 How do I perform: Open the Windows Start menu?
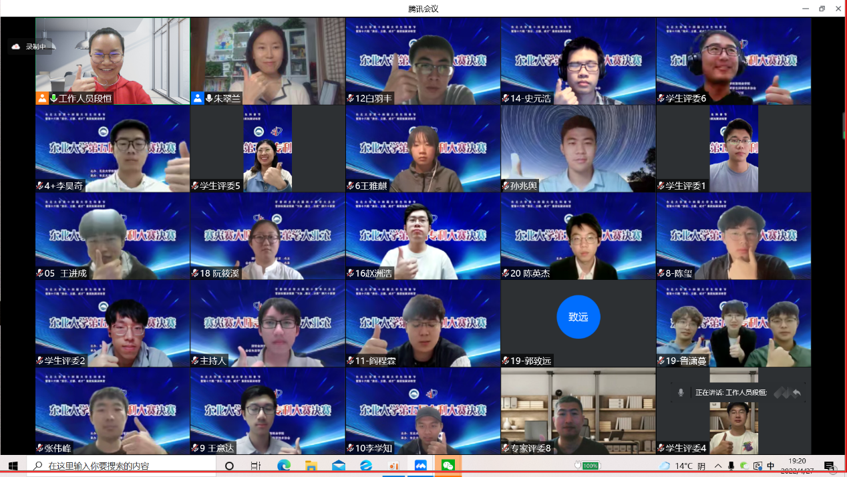(x=13, y=466)
